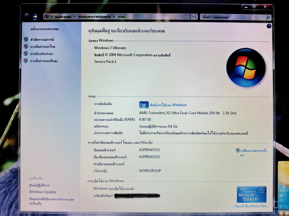The width and height of the screenshot is (289, 216).
Task: Click ระบบและความปลอดภัย breadcrumb segment
Action: tap(94, 17)
